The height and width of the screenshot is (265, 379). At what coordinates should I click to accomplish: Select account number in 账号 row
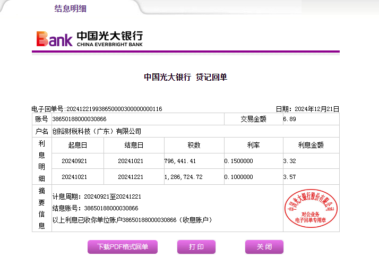pyautogui.click(x=79, y=119)
